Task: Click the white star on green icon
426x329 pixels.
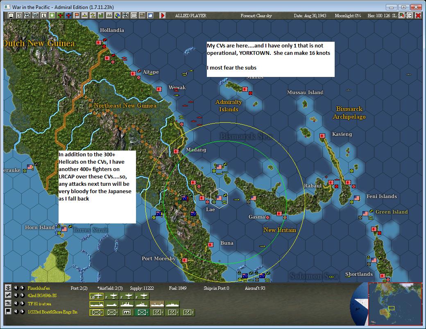Action: coord(52,16)
